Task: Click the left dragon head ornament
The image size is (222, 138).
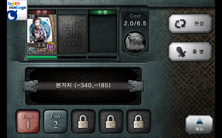Action: (30, 86)
